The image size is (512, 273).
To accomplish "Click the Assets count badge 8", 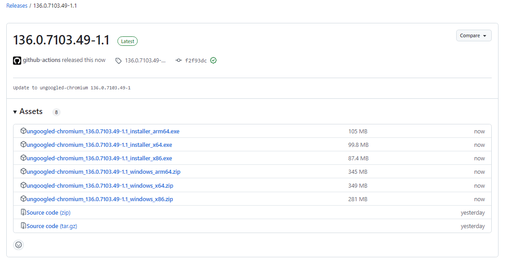I will point(56,112).
